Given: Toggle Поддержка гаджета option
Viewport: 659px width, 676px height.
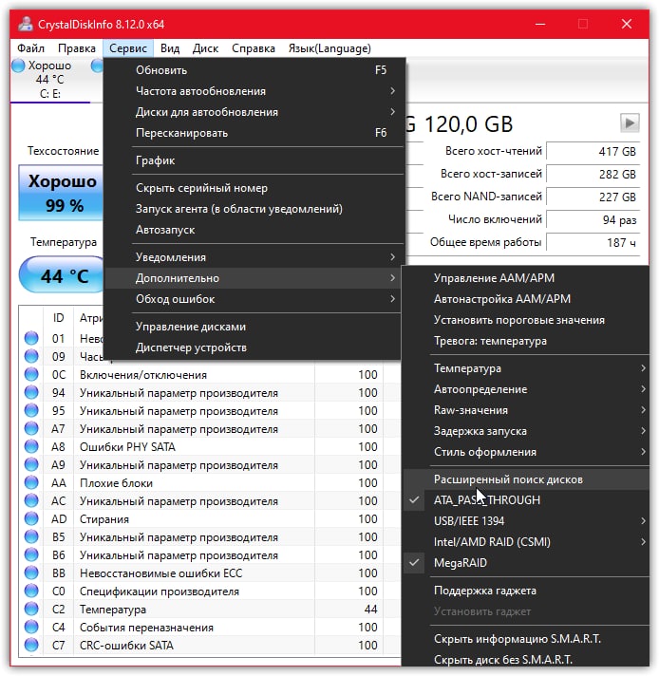Looking at the screenshot, I should tap(526, 591).
